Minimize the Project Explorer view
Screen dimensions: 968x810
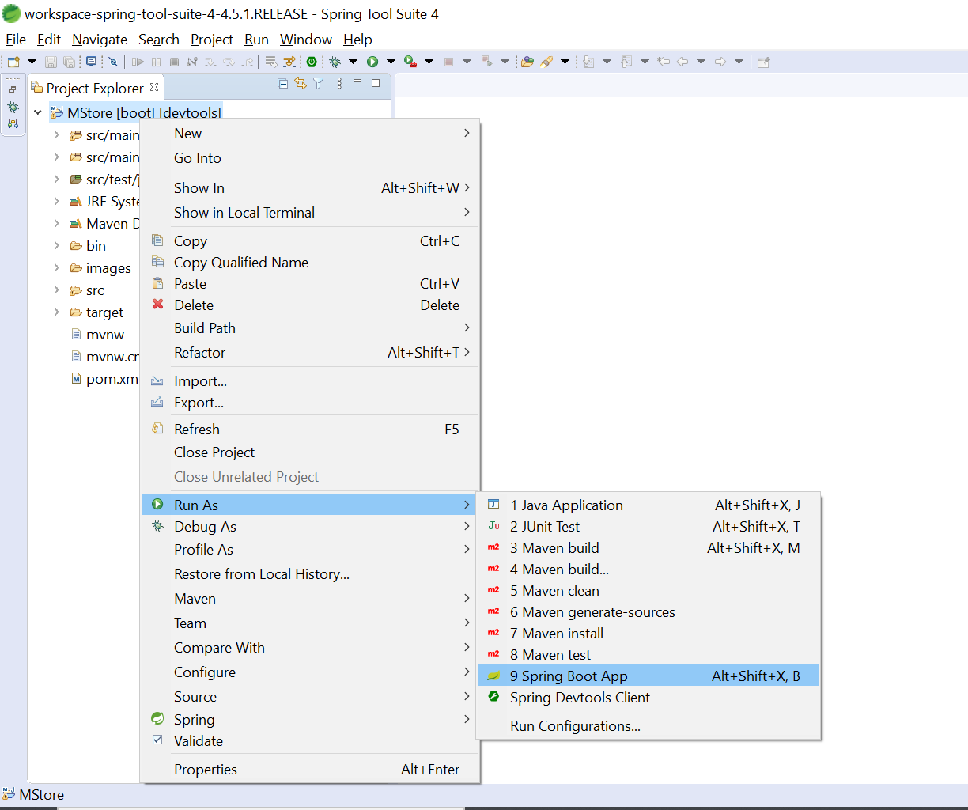point(357,81)
